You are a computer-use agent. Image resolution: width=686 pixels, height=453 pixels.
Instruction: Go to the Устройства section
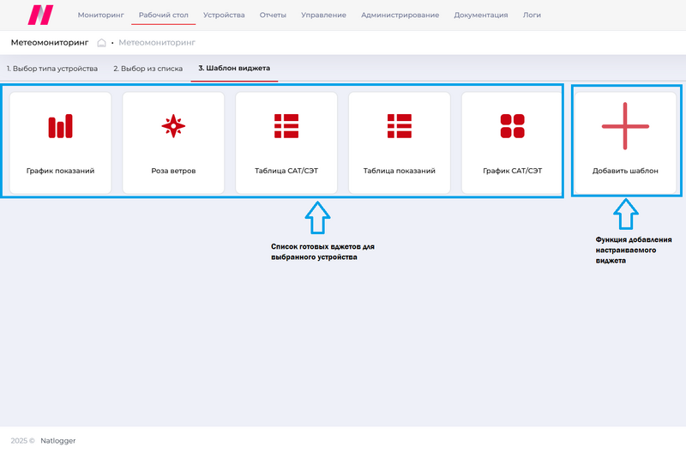click(x=224, y=15)
